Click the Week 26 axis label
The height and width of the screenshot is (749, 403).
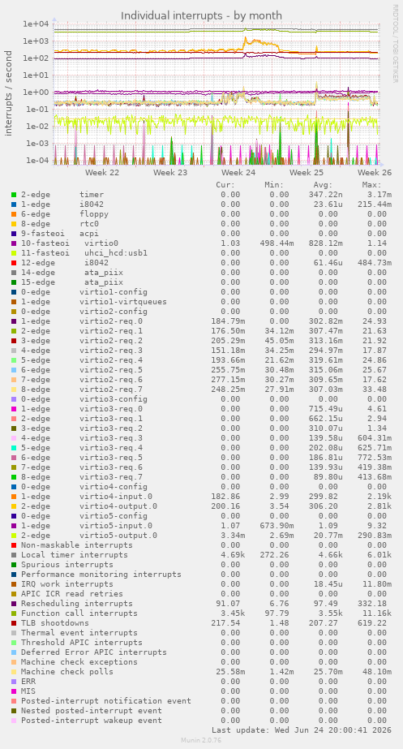point(375,173)
